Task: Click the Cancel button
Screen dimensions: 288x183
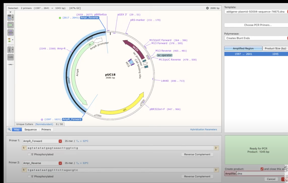Action: 271,179
